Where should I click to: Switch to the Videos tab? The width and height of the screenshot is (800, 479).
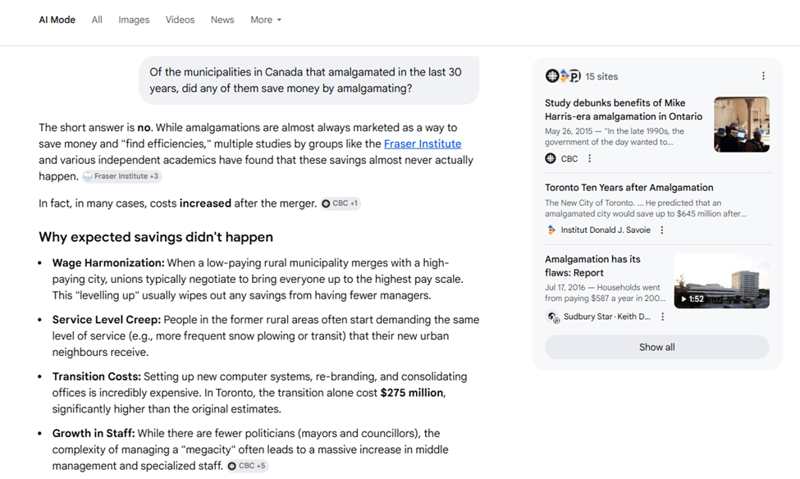(180, 20)
